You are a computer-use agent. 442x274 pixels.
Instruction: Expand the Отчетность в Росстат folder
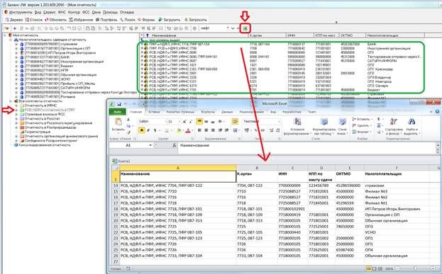coord(16,119)
